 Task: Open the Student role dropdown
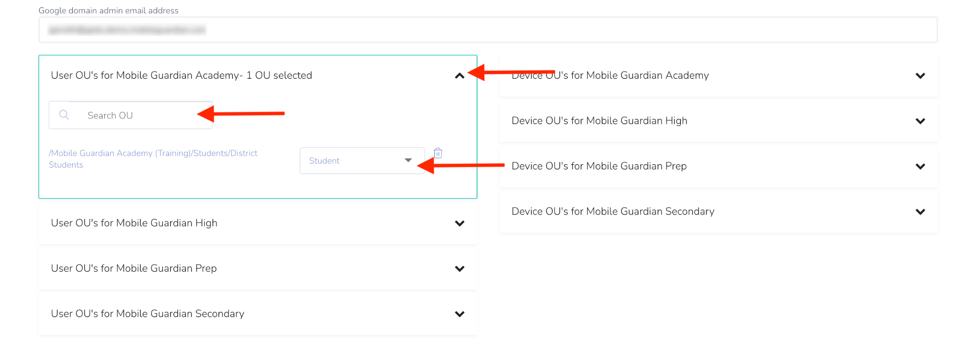(361, 161)
